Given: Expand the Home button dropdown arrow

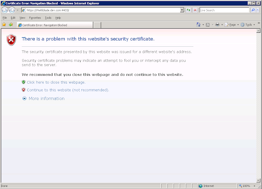Looking at the screenshot, I should pyautogui.click(x=203, y=25).
